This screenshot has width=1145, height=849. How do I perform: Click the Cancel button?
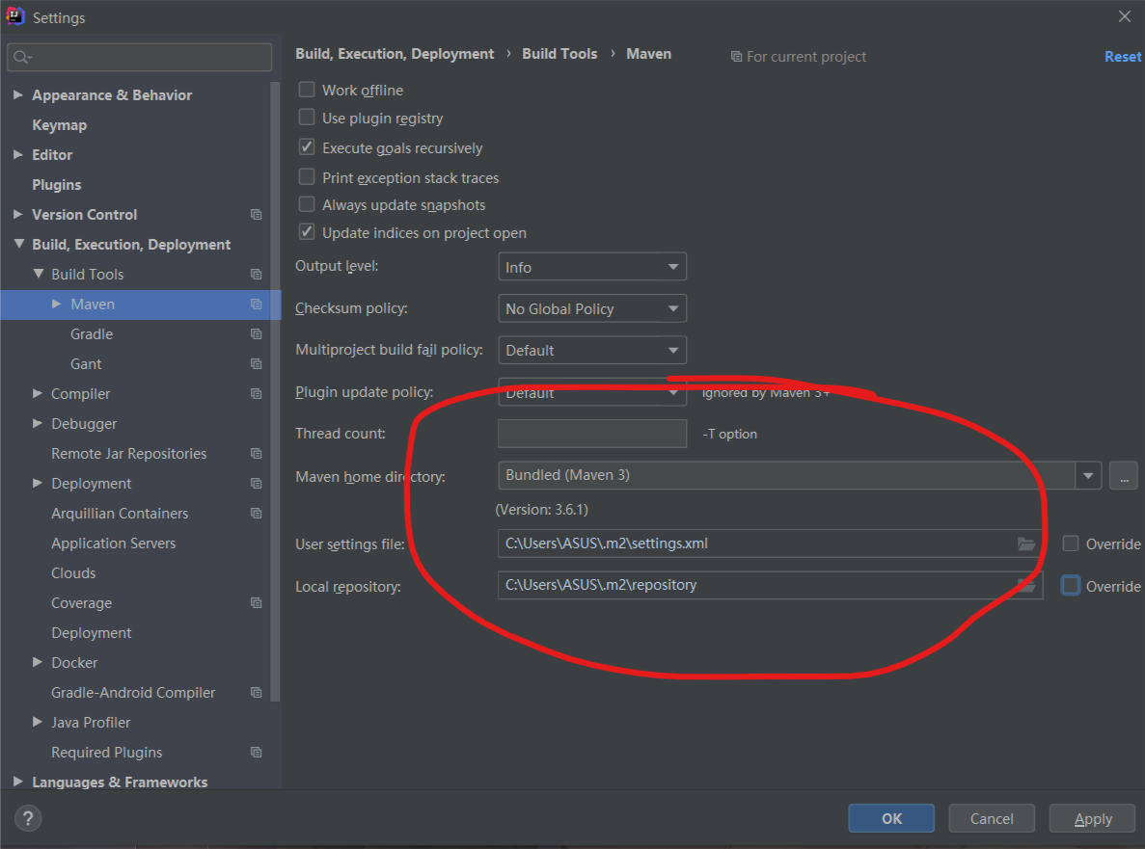click(992, 818)
